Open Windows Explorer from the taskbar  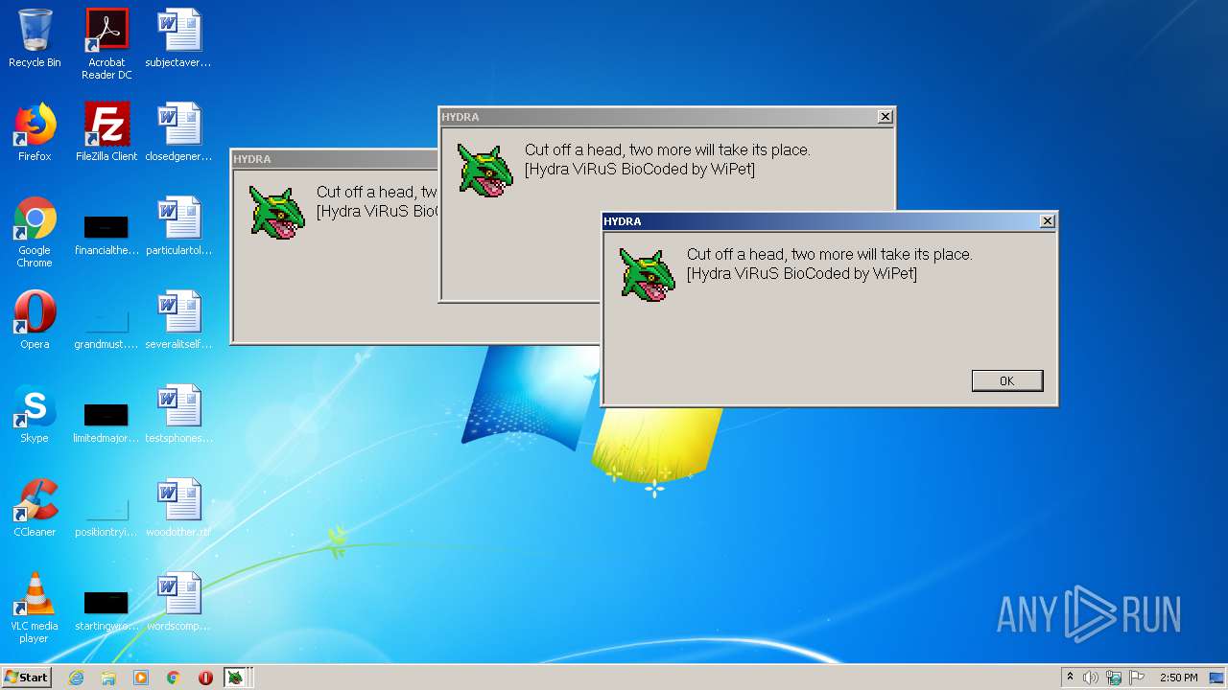pos(108,678)
